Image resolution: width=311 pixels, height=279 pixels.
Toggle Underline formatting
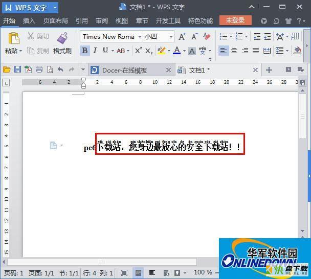(x=105, y=51)
